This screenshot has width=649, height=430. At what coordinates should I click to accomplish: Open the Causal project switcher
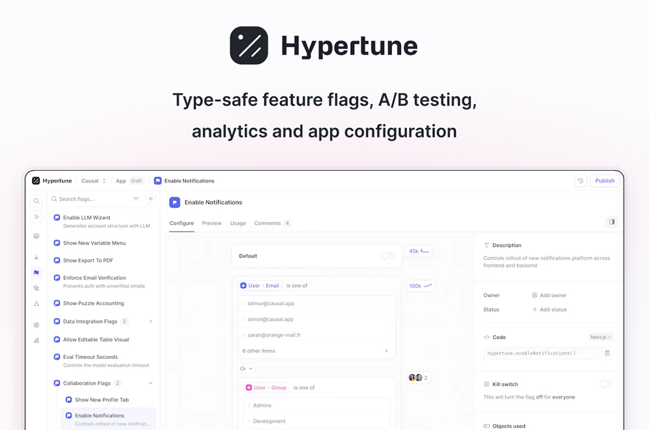point(94,181)
